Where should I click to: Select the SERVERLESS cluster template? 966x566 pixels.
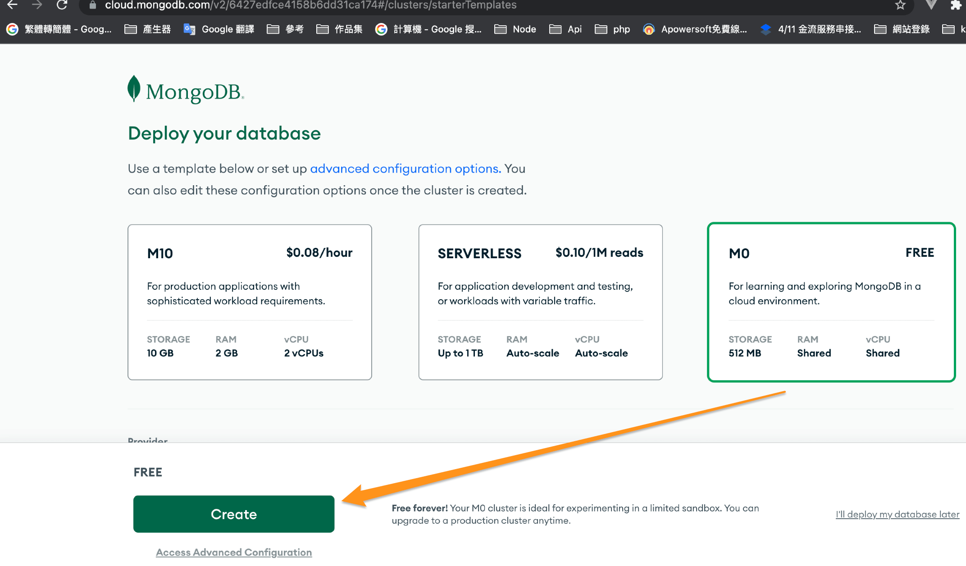(x=540, y=302)
